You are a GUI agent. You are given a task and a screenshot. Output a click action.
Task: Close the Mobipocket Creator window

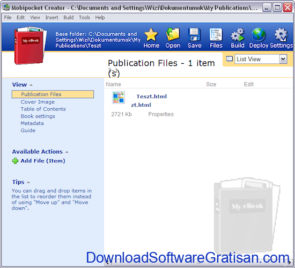tap(288, 8)
